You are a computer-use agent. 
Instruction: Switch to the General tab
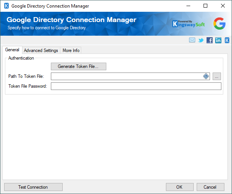pos(12,50)
